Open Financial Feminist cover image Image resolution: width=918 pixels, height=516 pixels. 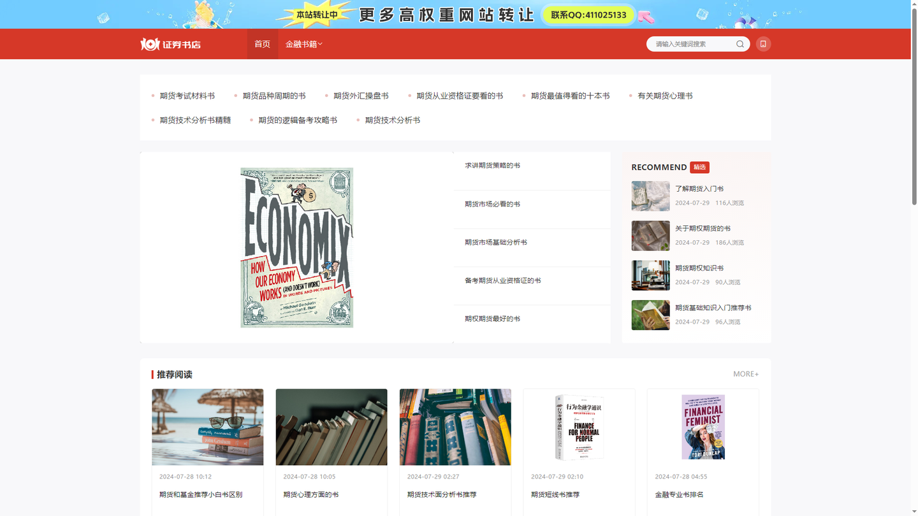click(x=703, y=427)
